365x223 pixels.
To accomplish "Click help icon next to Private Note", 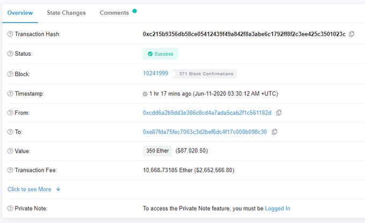I will coord(10,208).
